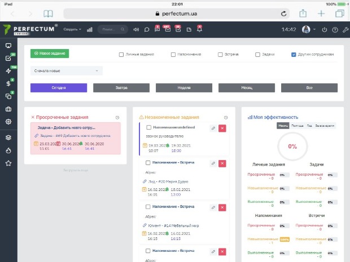Delete the 'звонок руководителю' reminder
350x262 pixels.
(x=222, y=128)
